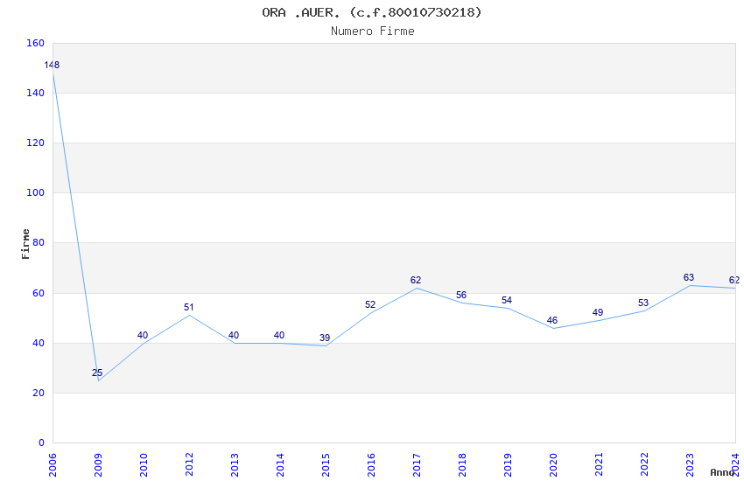Viewport: 744px width, 481px height.
Task: Select the 63 data label
Action: click(689, 277)
